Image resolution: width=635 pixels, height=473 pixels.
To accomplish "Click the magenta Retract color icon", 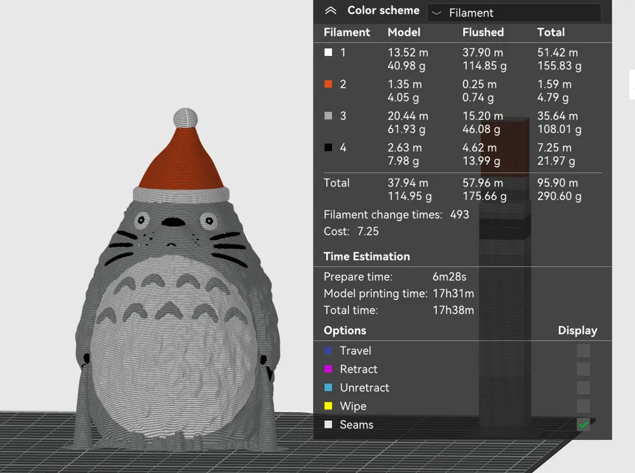I will pyautogui.click(x=328, y=369).
